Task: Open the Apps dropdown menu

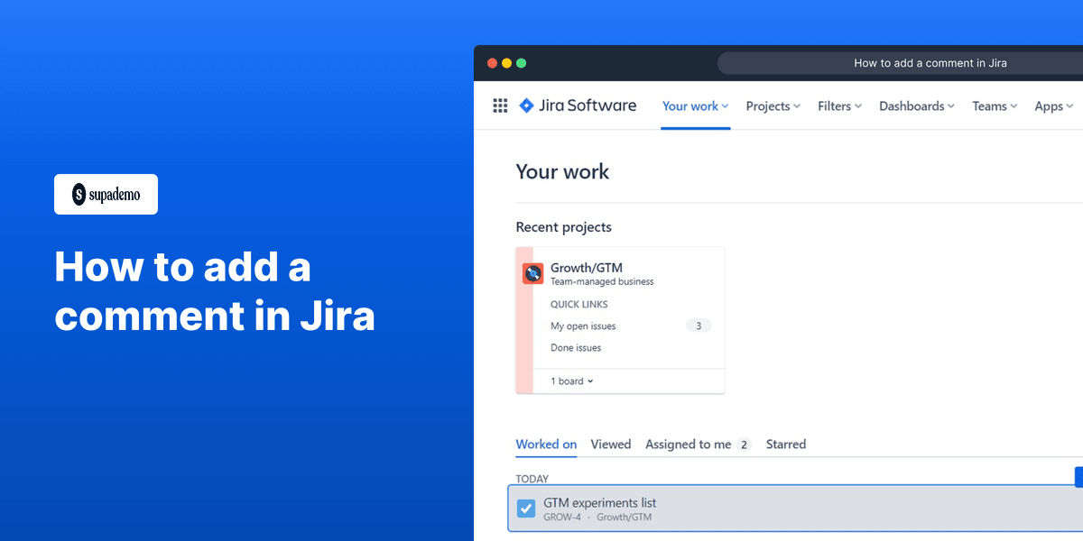Action: click(x=1052, y=105)
